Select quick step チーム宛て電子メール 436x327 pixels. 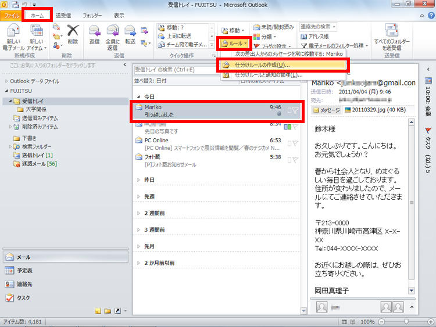pos(183,45)
